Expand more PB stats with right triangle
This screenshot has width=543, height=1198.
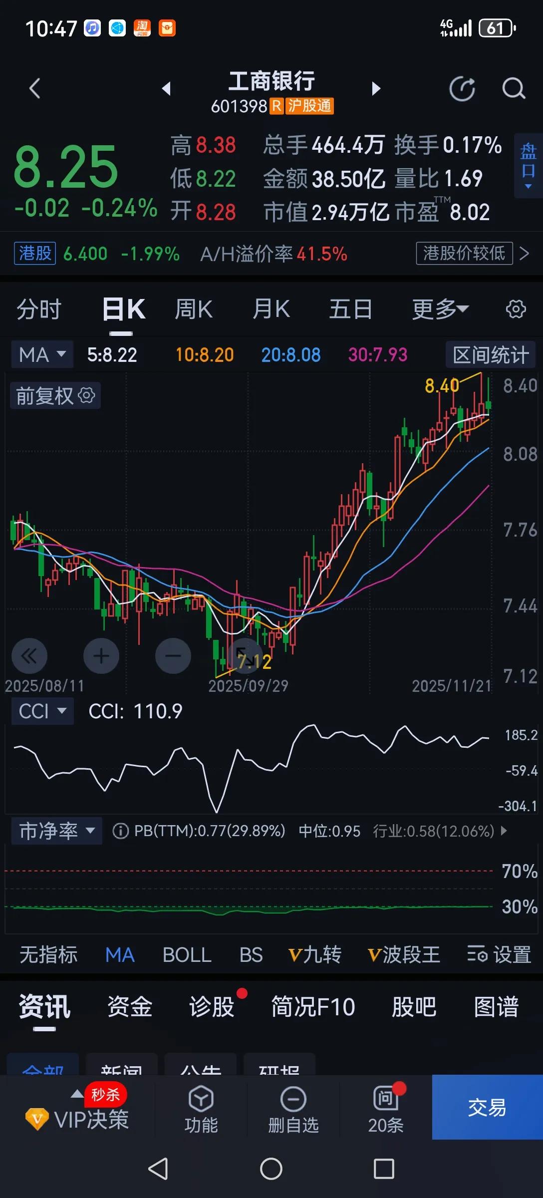(504, 831)
